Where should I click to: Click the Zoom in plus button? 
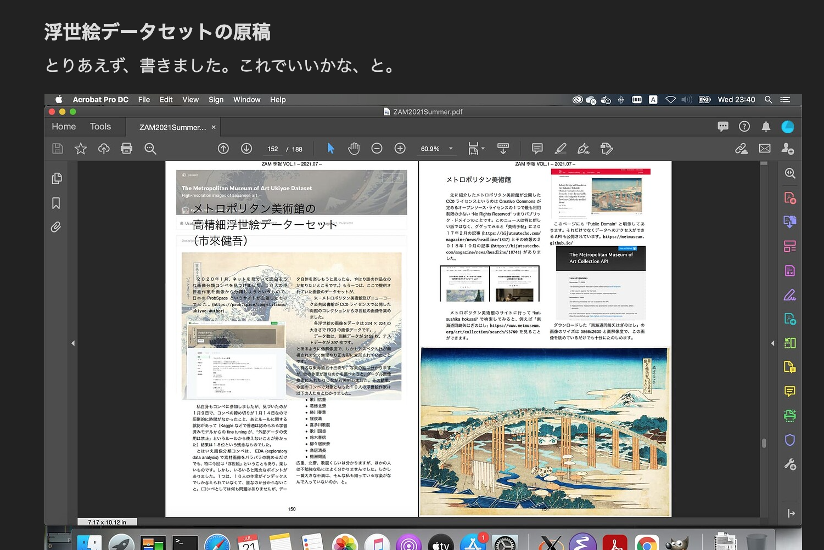click(400, 149)
